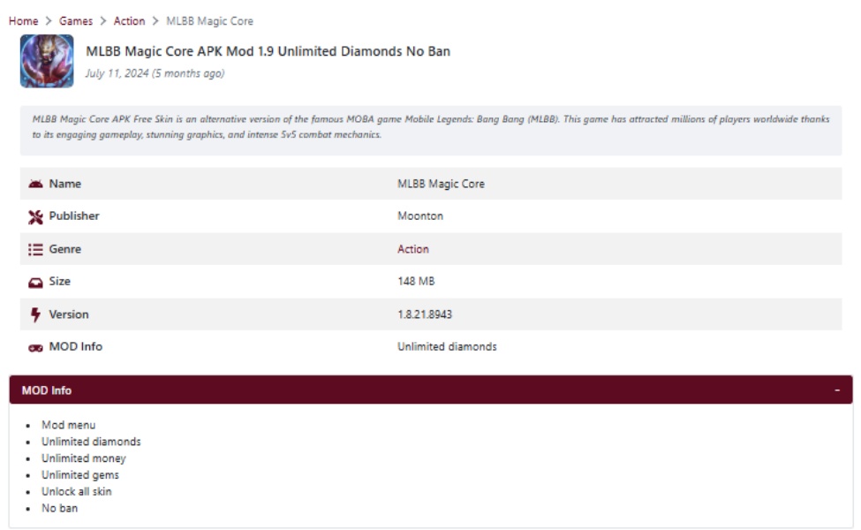861x530 pixels.
Task: Click the drive icon beside Size
Action: pyautogui.click(x=35, y=283)
